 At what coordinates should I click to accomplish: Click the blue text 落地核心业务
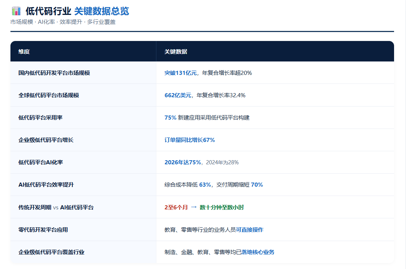(258, 252)
